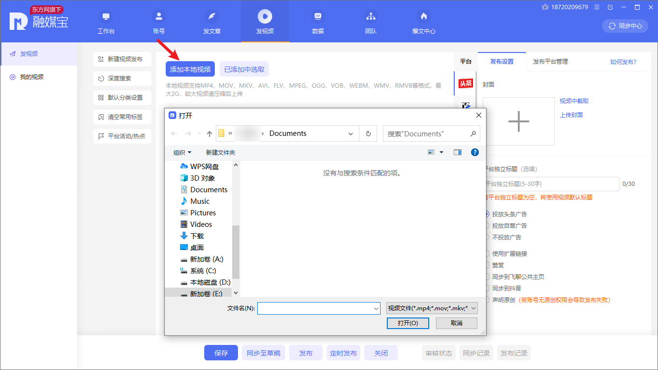
Task: Open the 团队 team icon
Action: 371,17
